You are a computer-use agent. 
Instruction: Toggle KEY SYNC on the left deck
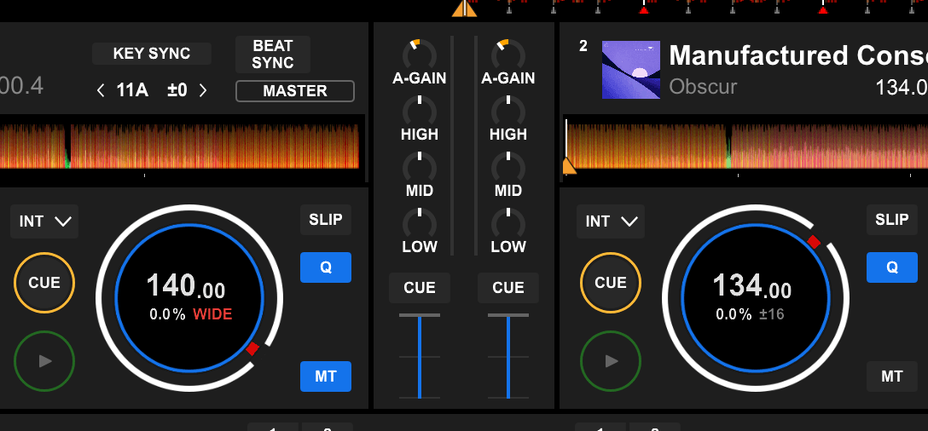[152, 53]
